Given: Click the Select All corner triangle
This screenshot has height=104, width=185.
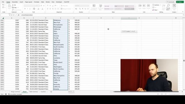Looking at the screenshot, I should (x=3, y=18).
